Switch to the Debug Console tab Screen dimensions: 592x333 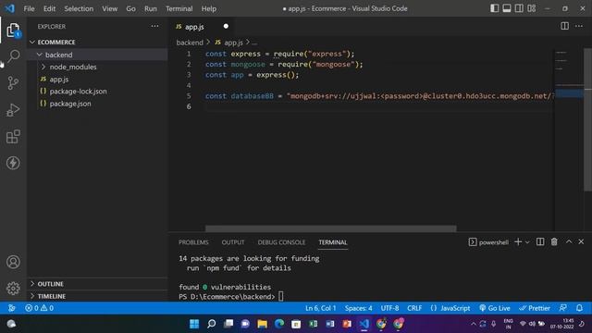click(x=281, y=242)
